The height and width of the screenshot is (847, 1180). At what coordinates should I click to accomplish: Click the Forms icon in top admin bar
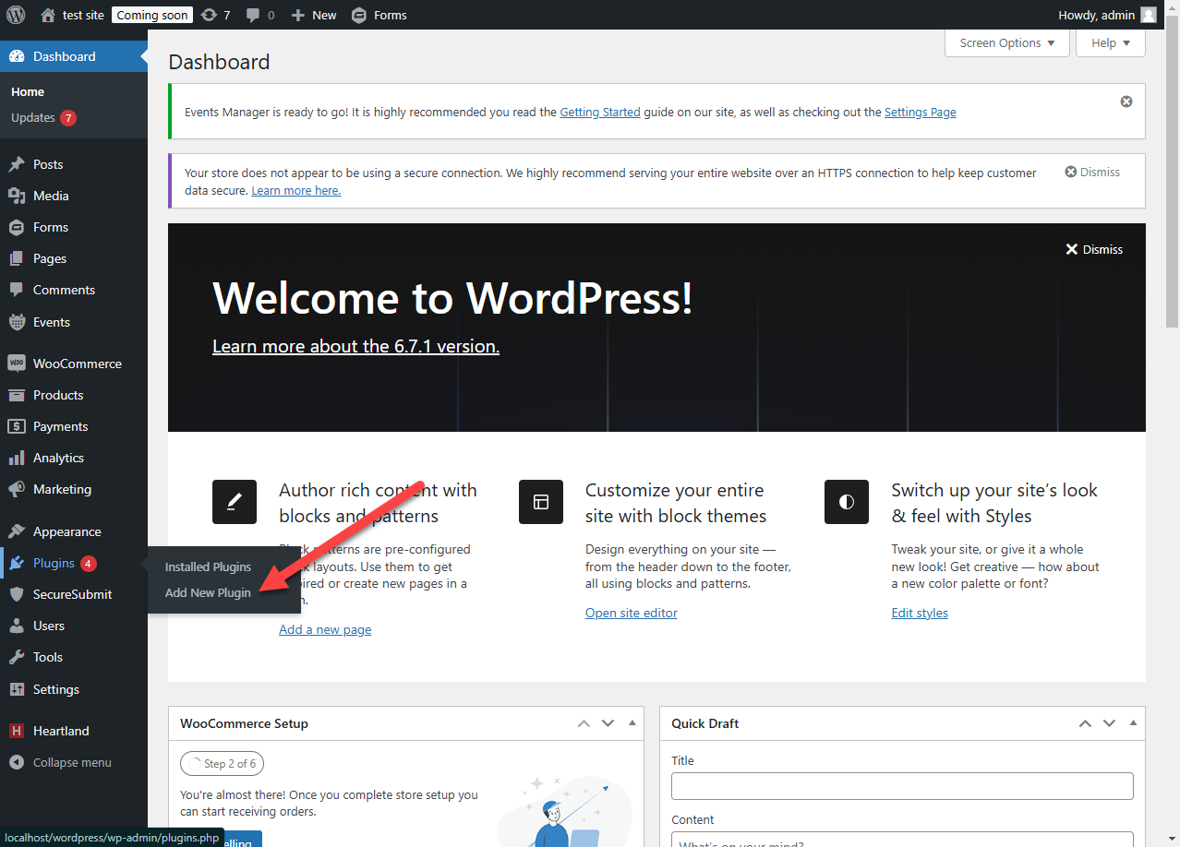pos(359,16)
